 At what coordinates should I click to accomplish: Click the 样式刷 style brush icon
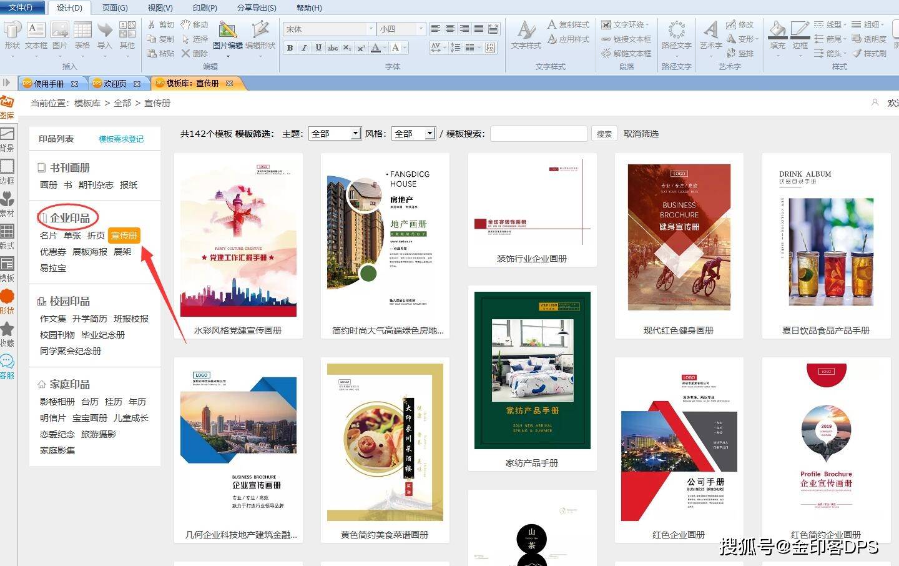coord(870,54)
